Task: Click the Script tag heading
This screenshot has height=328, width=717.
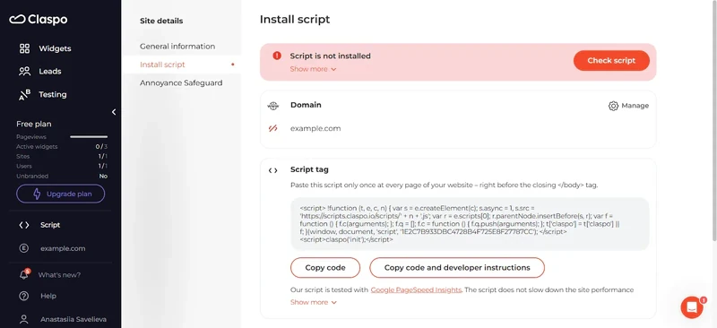Action: tap(309, 169)
